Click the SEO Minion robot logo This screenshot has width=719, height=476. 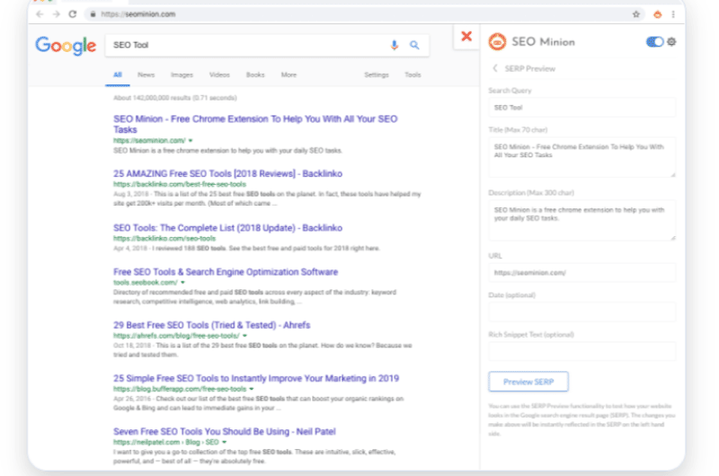click(x=497, y=41)
